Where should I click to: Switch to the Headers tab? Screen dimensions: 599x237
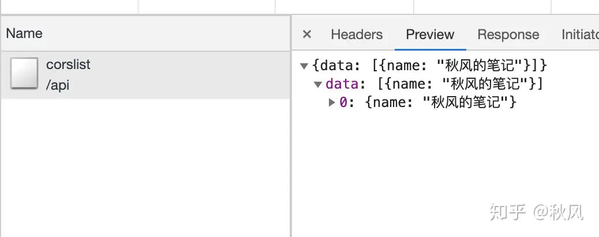[357, 35]
